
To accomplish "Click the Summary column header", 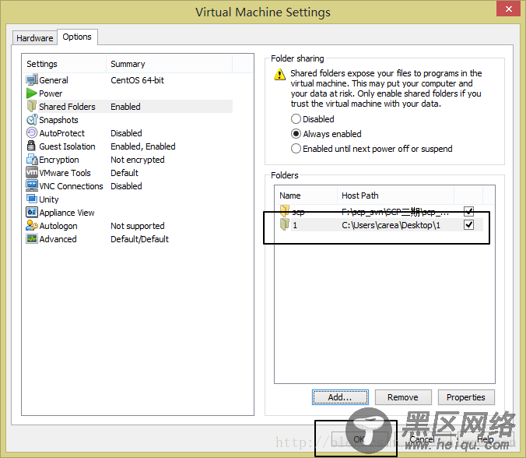I will click(x=169, y=64).
